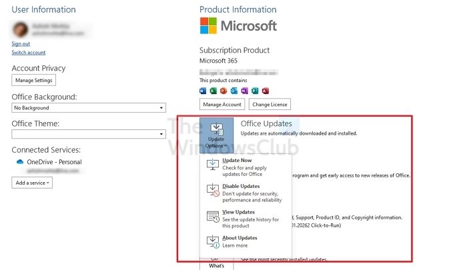
Task: Click the OneDrive cloud icon
Action: 20,162
